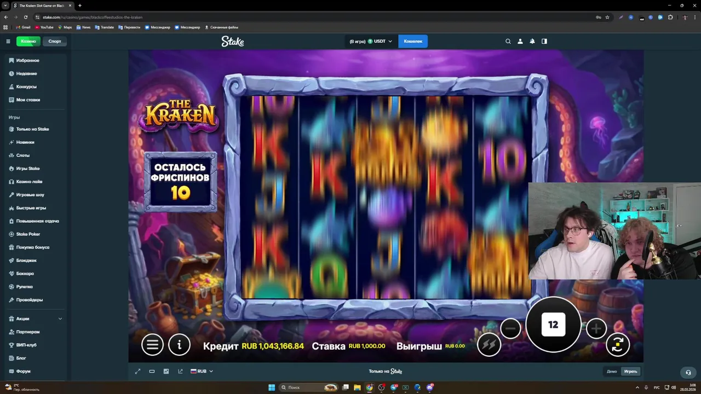This screenshot has width=701, height=394.
Task: Reload the browser page
Action: tap(25, 17)
